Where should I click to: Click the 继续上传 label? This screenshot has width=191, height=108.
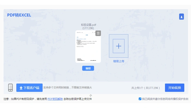(119, 61)
